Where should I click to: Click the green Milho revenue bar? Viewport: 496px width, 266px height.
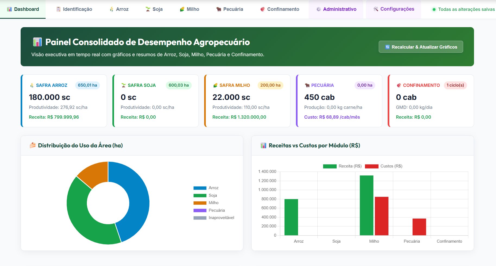point(367,205)
